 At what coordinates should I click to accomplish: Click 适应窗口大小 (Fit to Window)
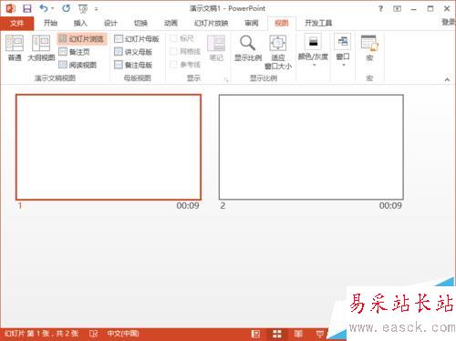click(278, 52)
